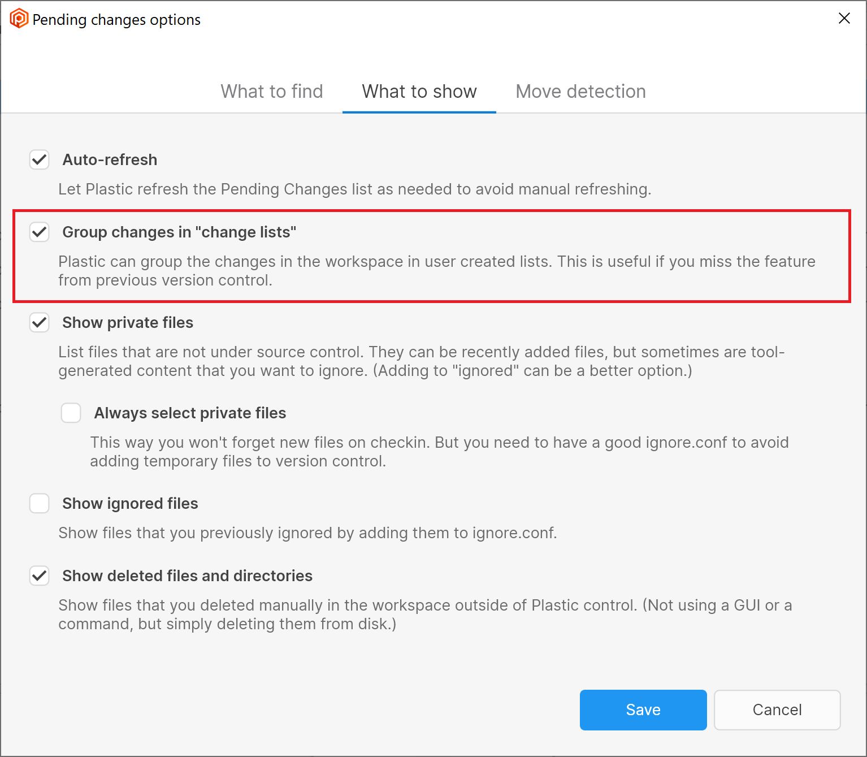Toggle the Show deleted files and directories checkbox
The height and width of the screenshot is (757, 867).
click(40, 576)
